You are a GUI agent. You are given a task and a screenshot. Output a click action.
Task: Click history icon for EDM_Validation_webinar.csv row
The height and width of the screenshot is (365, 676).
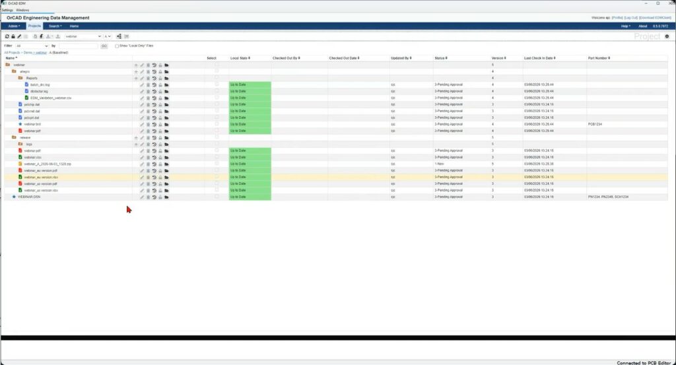tap(154, 98)
